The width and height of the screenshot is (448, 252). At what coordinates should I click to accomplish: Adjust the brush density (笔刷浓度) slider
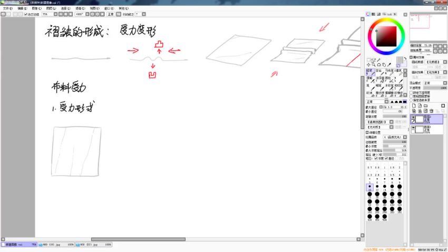click(x=395, y=117)
